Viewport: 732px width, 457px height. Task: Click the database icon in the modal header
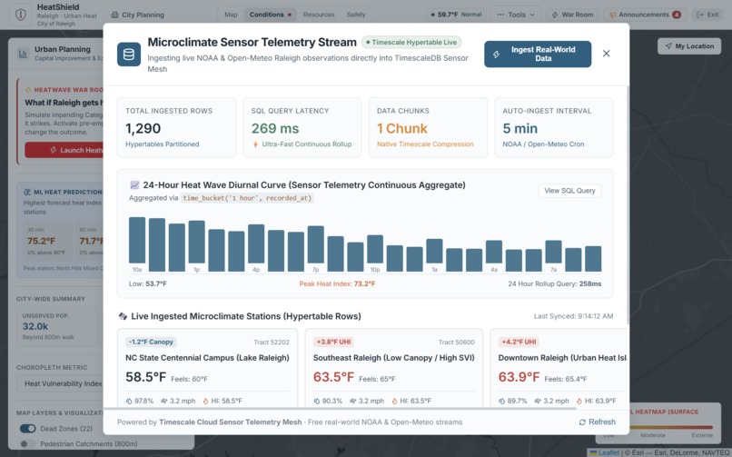[x=129, y=55]
